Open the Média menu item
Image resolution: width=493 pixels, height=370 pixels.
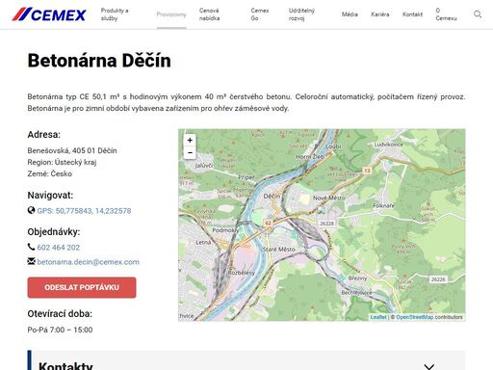coord(350,14)
